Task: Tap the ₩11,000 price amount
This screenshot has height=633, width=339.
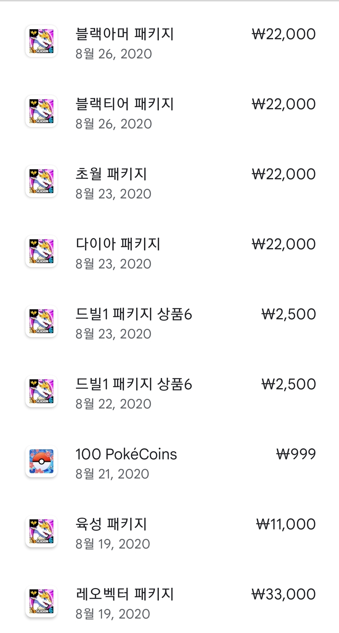Action: coord(286,524)
